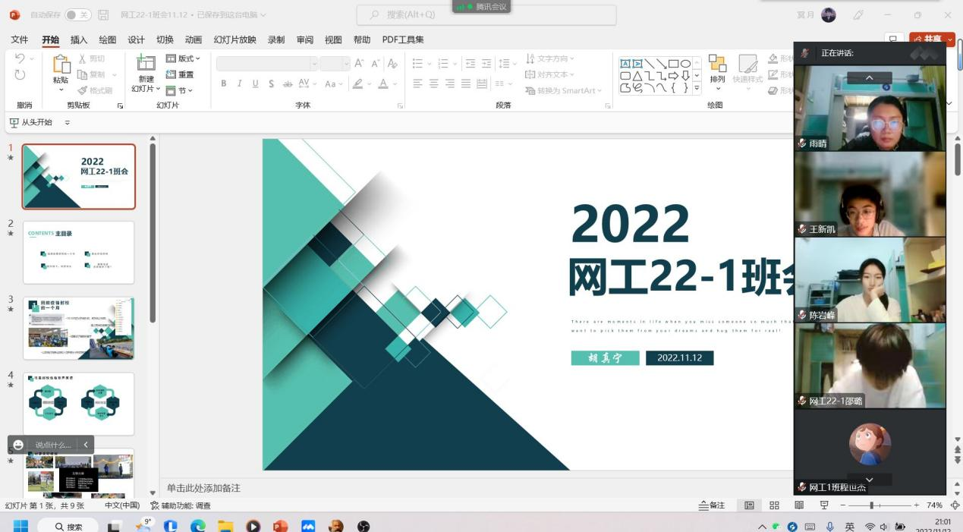This screenshot has width=963, height=532.
Task: Click the Paste (粘贴) clipboard icon
Action: coord(61,65)
